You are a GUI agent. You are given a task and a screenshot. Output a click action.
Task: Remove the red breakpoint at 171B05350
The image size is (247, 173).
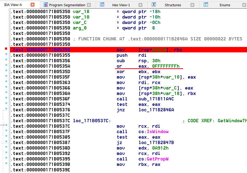point(6,49)
